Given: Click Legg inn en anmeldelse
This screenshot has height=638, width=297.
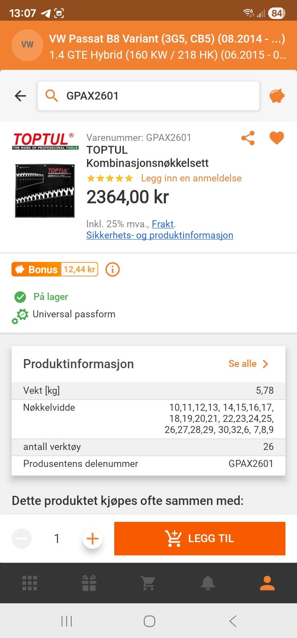Looking at the screenshot, I should pyautogui.click(x=191, y=179).
